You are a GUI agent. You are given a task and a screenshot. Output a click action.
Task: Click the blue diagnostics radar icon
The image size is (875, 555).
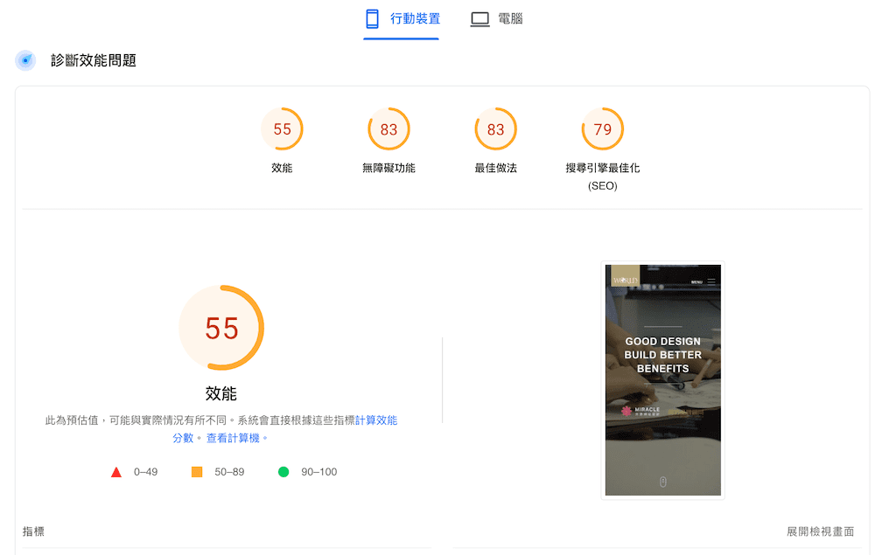click(25, 60)
